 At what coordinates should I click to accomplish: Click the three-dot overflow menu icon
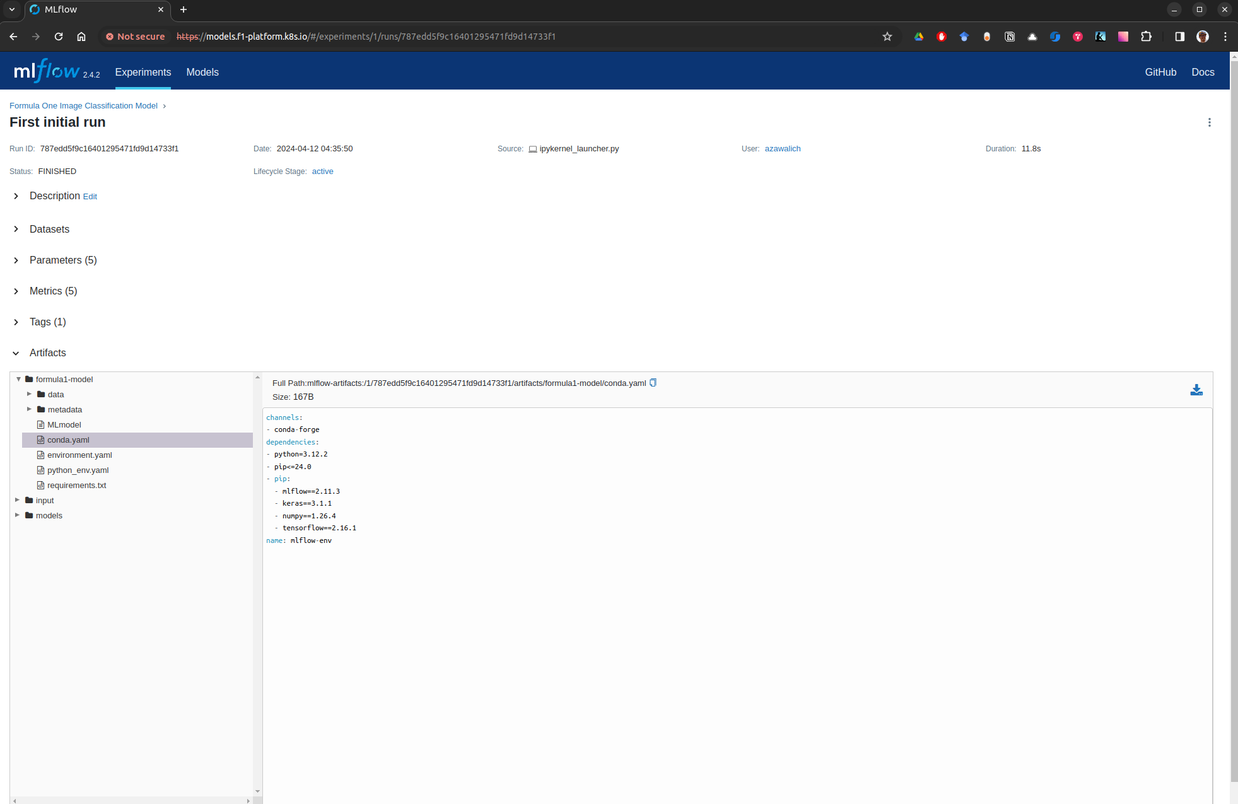pyautogui.click(x=1209, y=122)
